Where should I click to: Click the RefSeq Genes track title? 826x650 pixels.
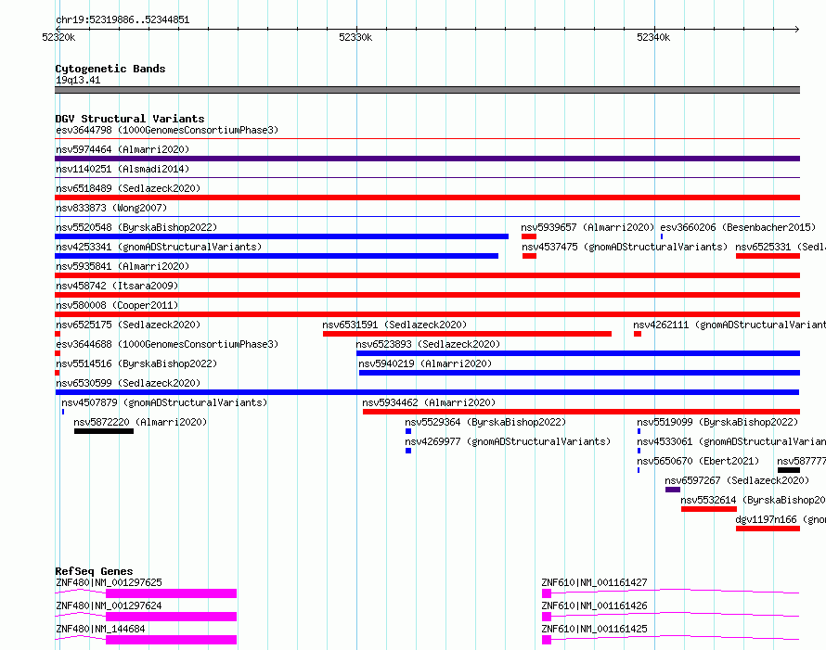(x=95, y=571)
